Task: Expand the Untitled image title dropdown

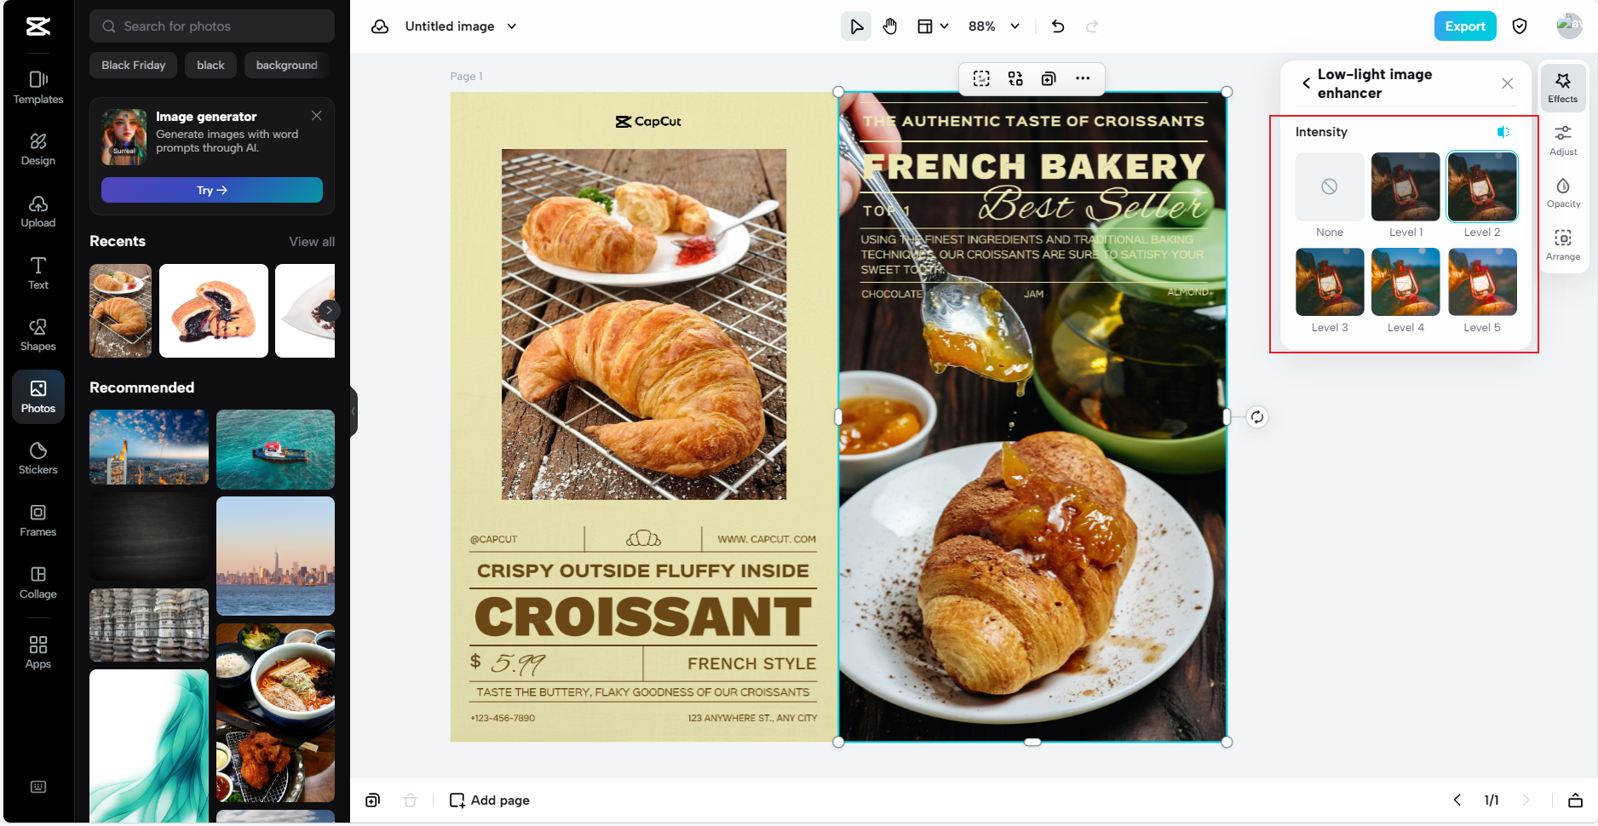Action: click(x=512, y=26)
